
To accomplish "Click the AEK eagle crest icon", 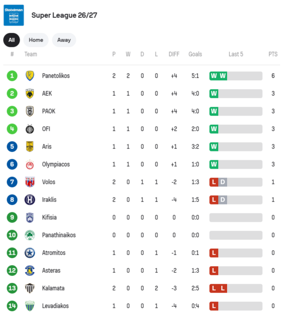I will coord(30,94).
